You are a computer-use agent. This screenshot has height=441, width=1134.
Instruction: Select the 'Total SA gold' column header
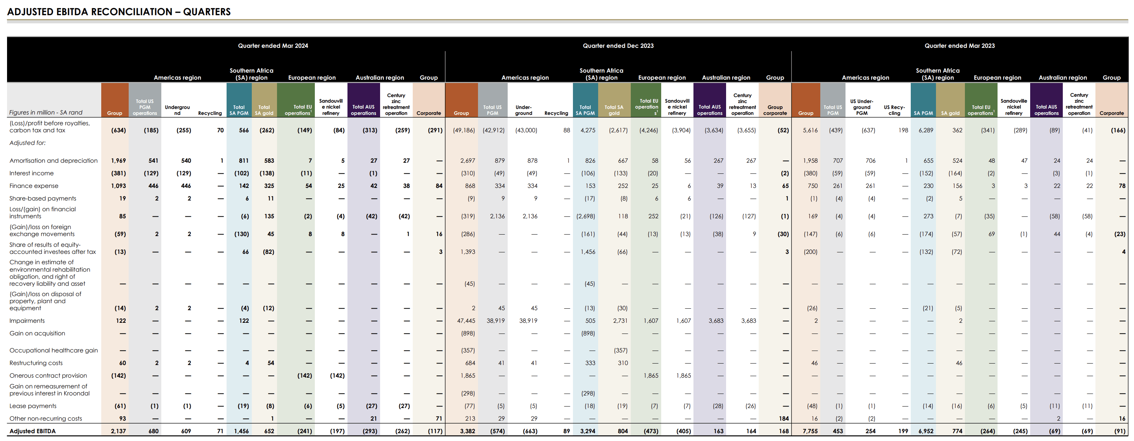pos(264,110)
